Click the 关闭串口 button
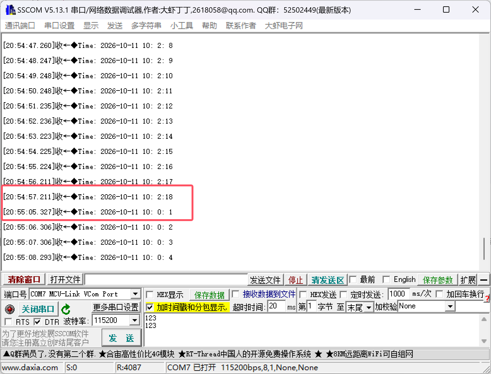491x374 pixels. click(x=38, y=309)
